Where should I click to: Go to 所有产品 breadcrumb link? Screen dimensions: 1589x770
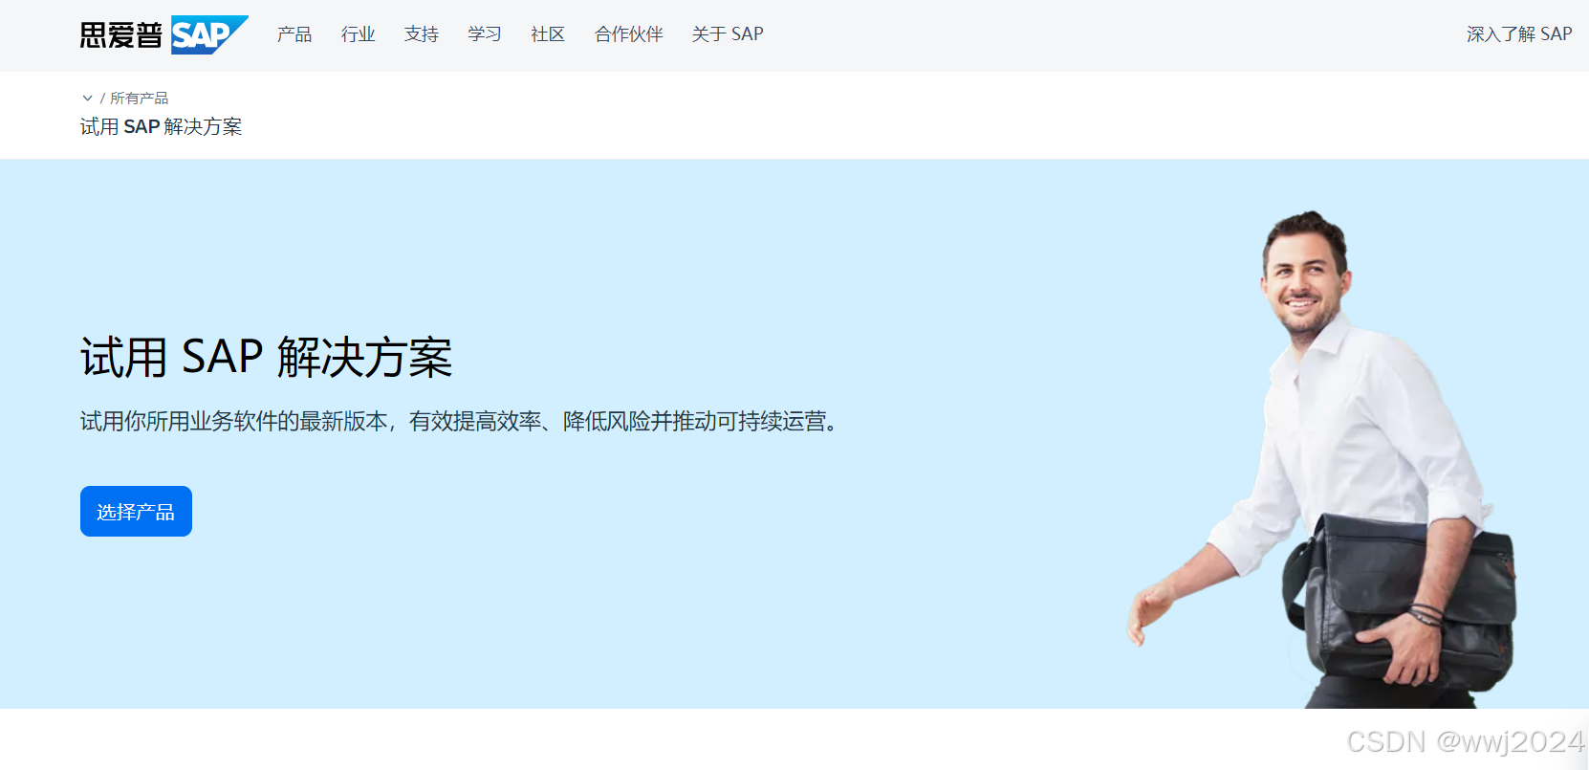pyautogui.click(x=139, y=98)
